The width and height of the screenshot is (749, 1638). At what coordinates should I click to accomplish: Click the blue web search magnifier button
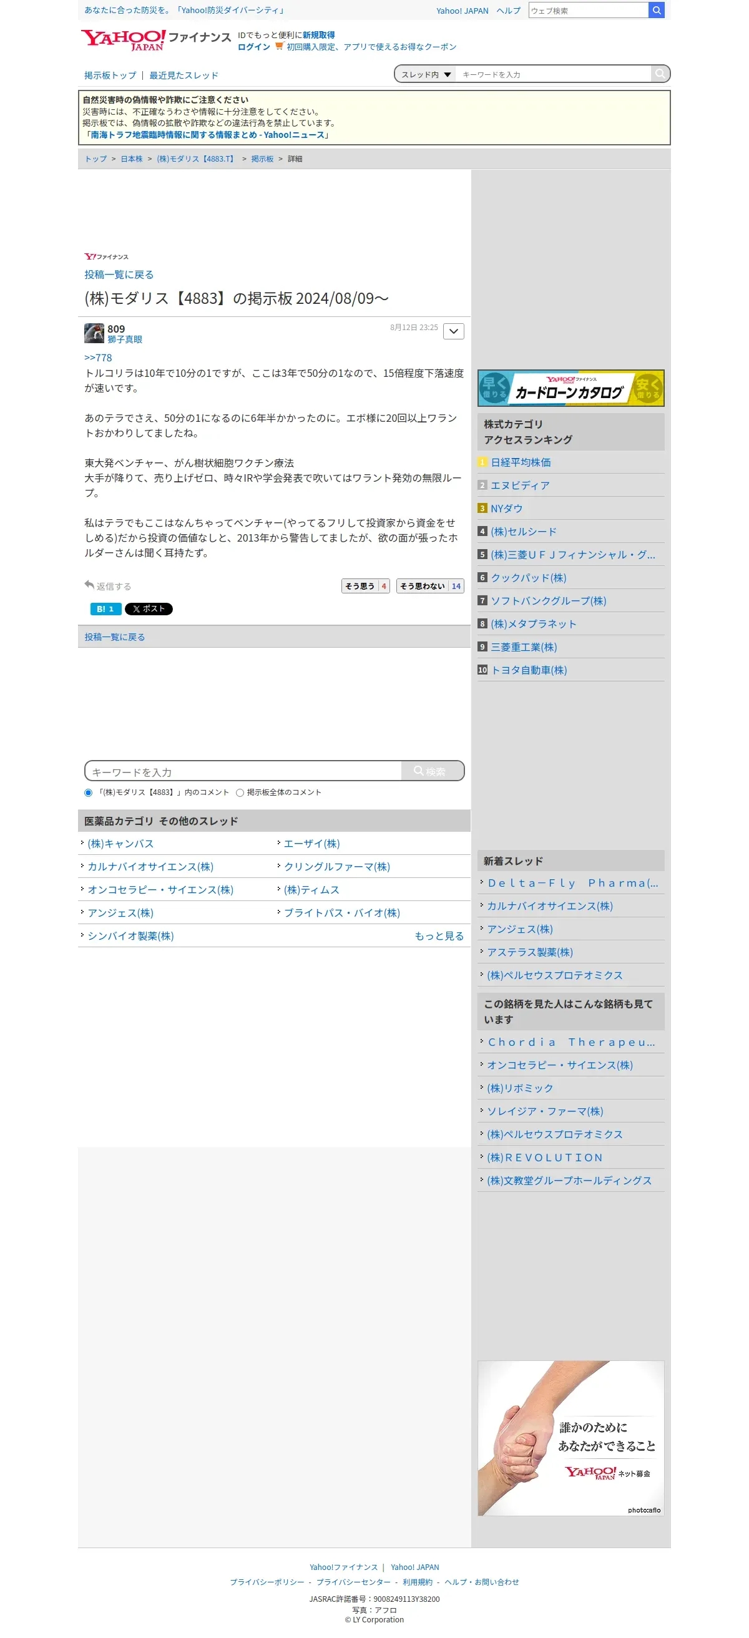click(x=656, y=10)
